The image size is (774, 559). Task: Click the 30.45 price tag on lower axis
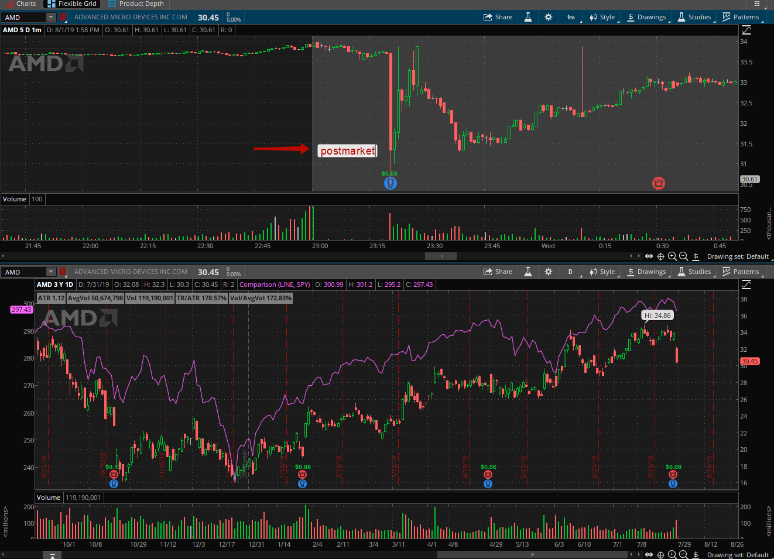pos(750,361)
